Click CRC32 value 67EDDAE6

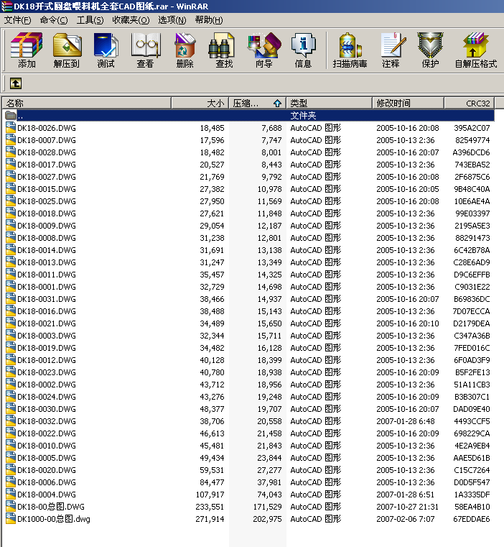472,519
